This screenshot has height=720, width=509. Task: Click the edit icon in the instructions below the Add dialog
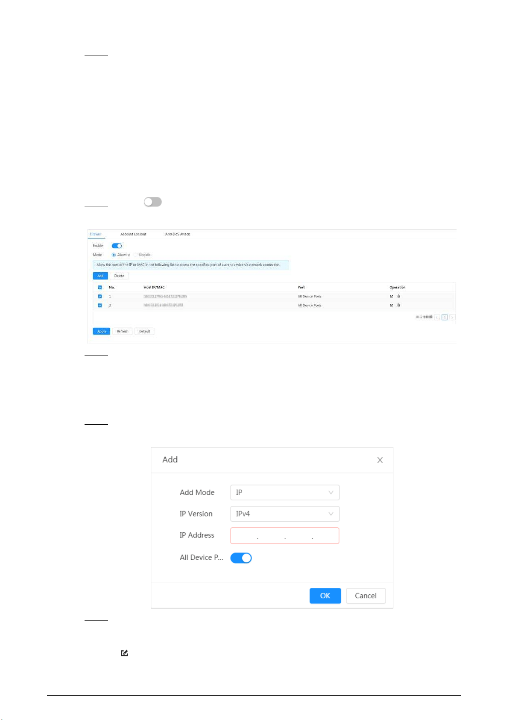coord(125,653)
